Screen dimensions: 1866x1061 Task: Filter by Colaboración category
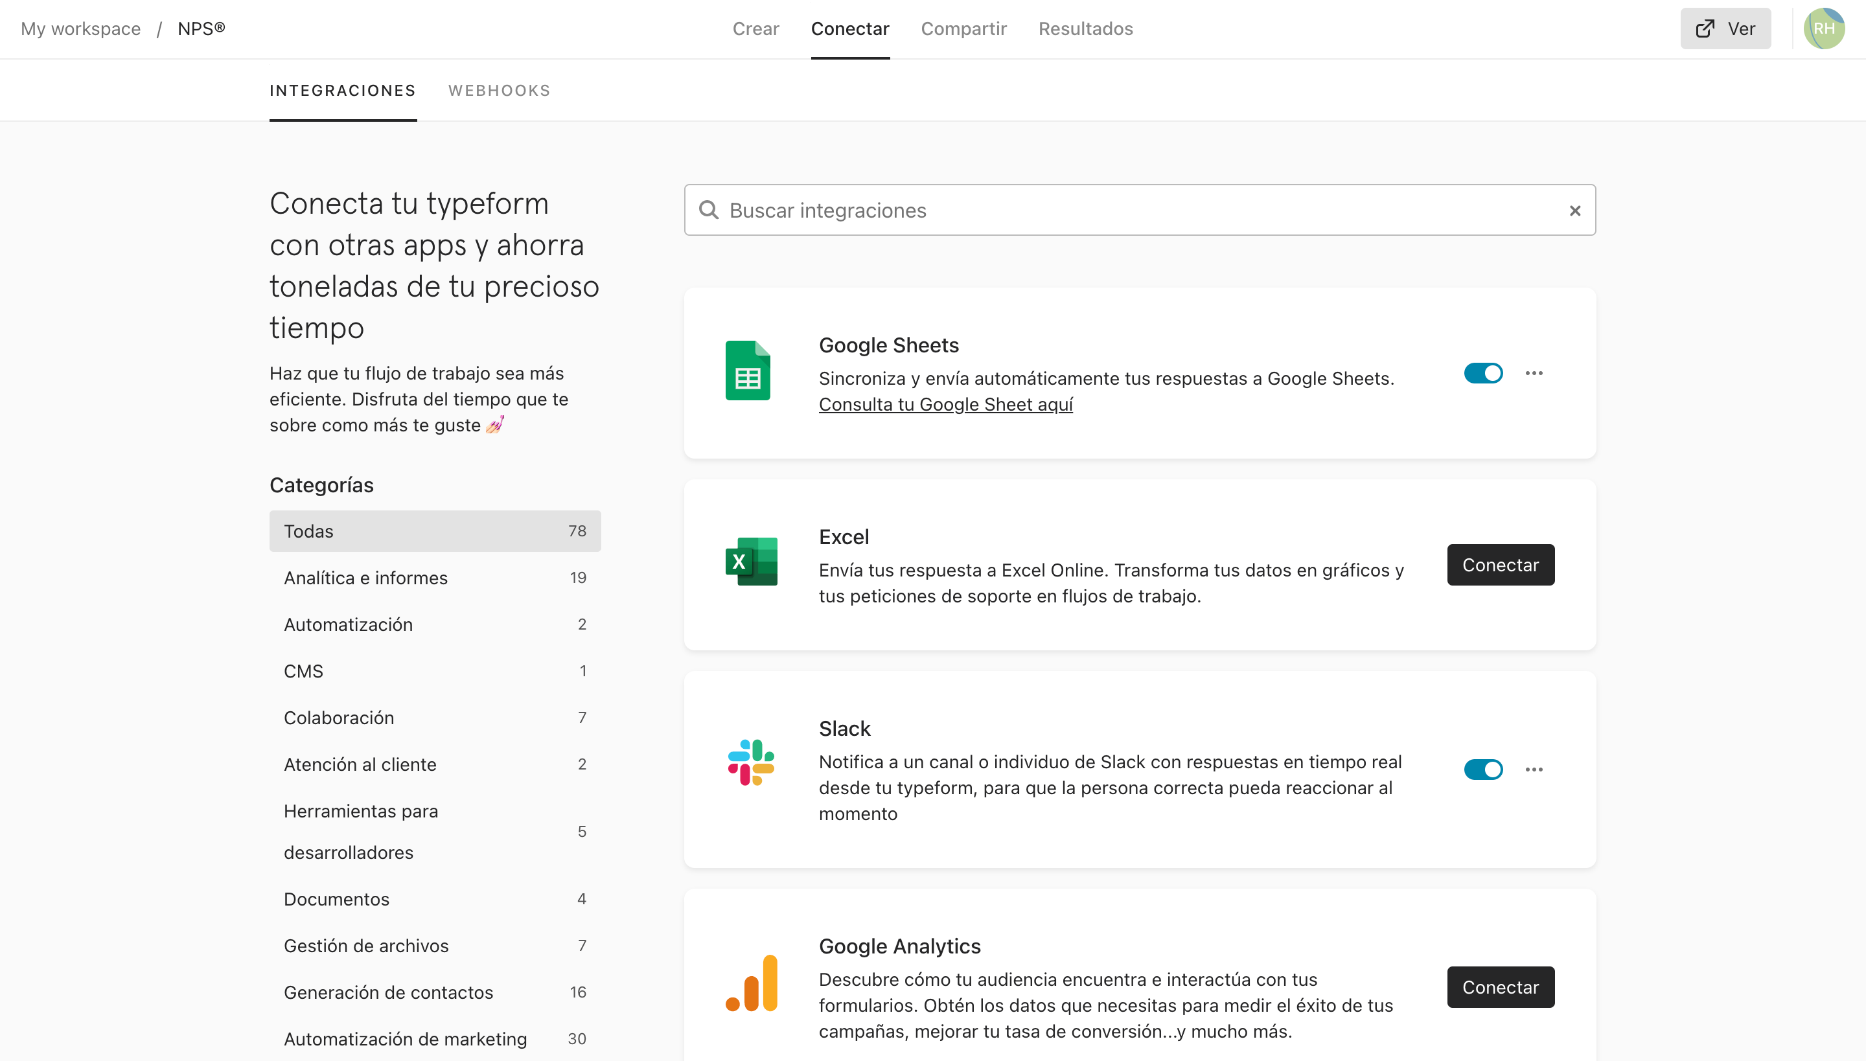[x=435, y=718]
